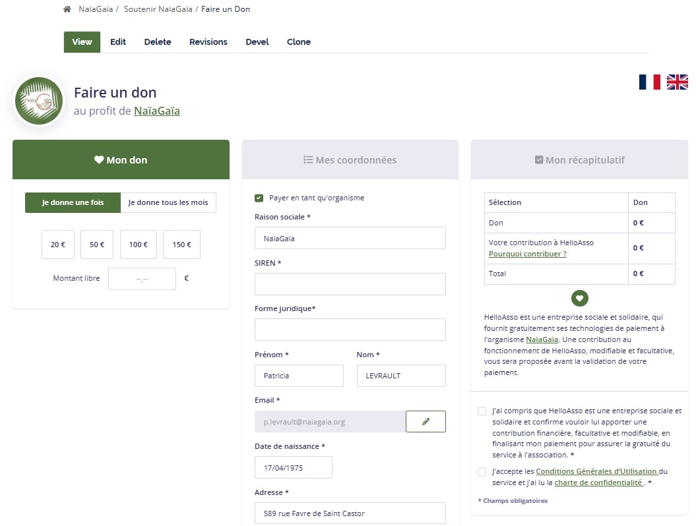This screenshot has height=526, width=696.
Task: Select Je donne tous les mois
Action: click(x=168, y=202)
